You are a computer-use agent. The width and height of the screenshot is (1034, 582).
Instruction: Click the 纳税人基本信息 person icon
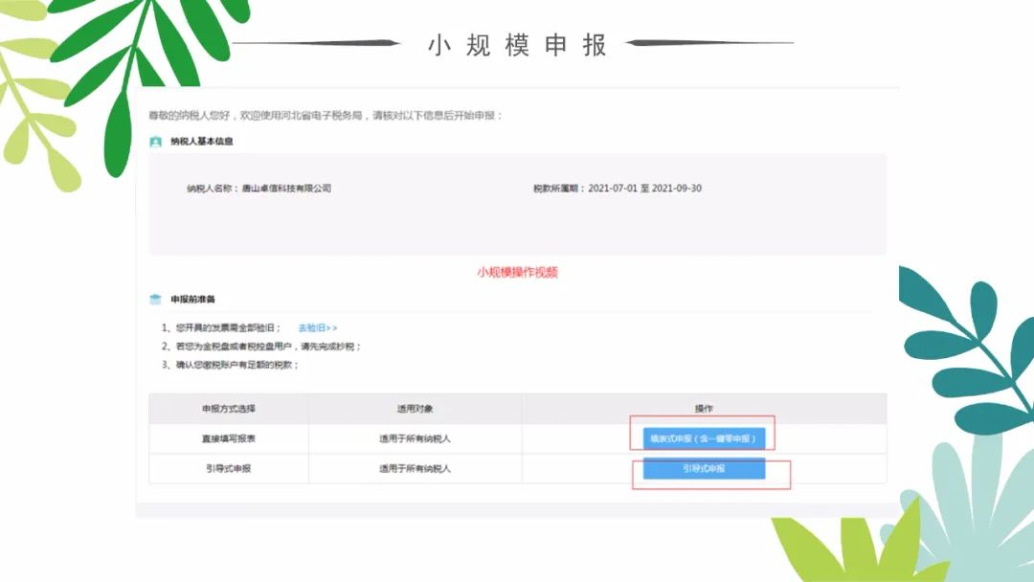pos(156,142)
